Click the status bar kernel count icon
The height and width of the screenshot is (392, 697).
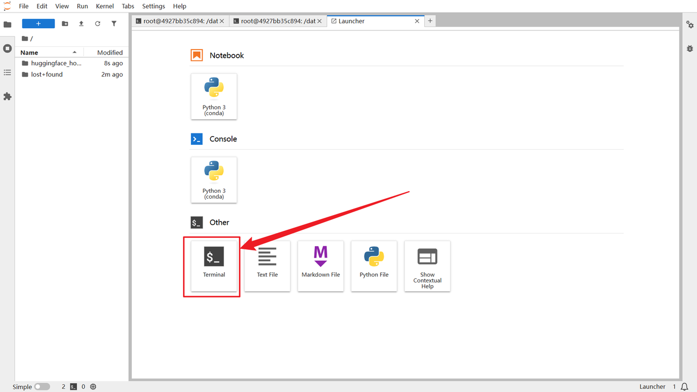coord(93,387)
